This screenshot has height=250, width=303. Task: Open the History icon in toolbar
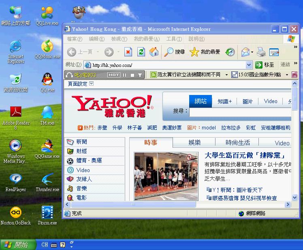(230, 52)
